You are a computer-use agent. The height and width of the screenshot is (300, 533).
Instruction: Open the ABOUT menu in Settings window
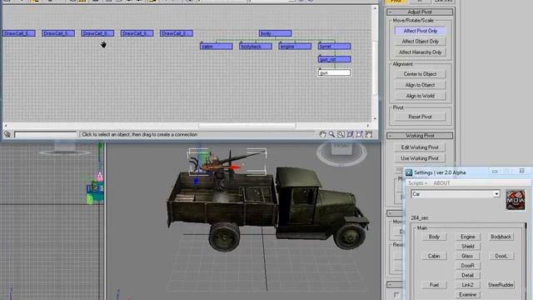click(441, 183)
